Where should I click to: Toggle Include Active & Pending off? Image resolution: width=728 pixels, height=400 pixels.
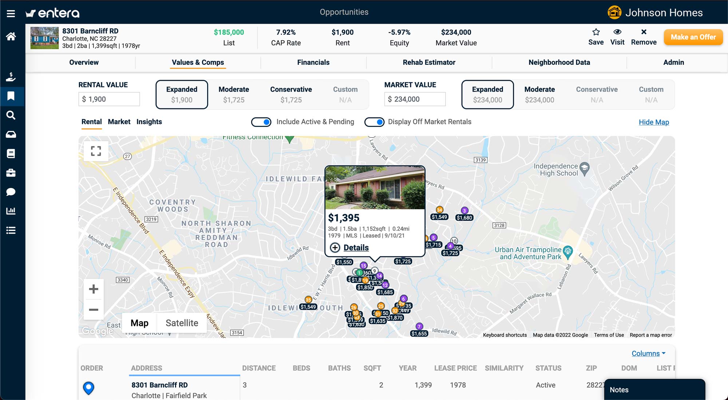(261, 122)
